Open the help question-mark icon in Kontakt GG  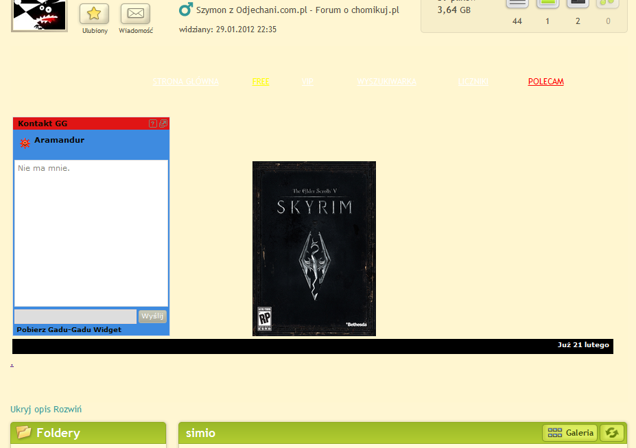(x=152, y=123)
